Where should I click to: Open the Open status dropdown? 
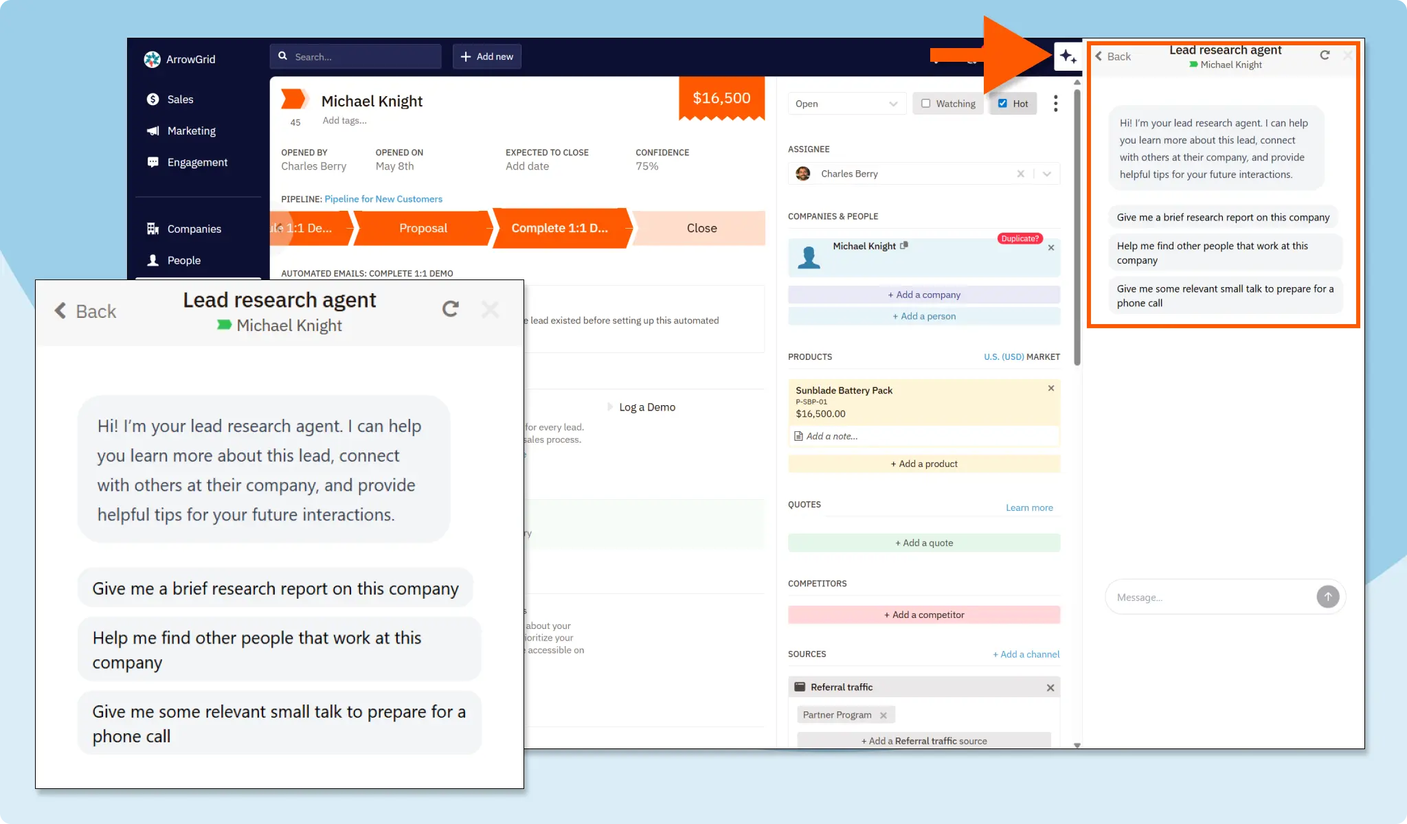[846, 104]
